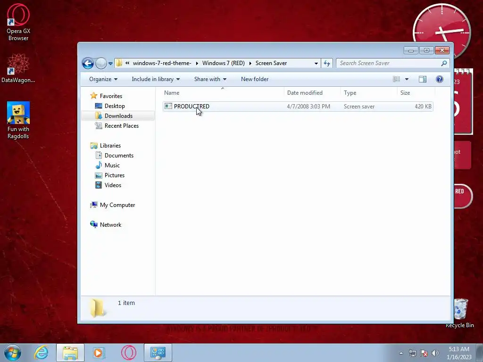Image resolution: width=483 pixels, height=362 pixels.
Task: Show hidden system tray icons
Action: [401, 353]
